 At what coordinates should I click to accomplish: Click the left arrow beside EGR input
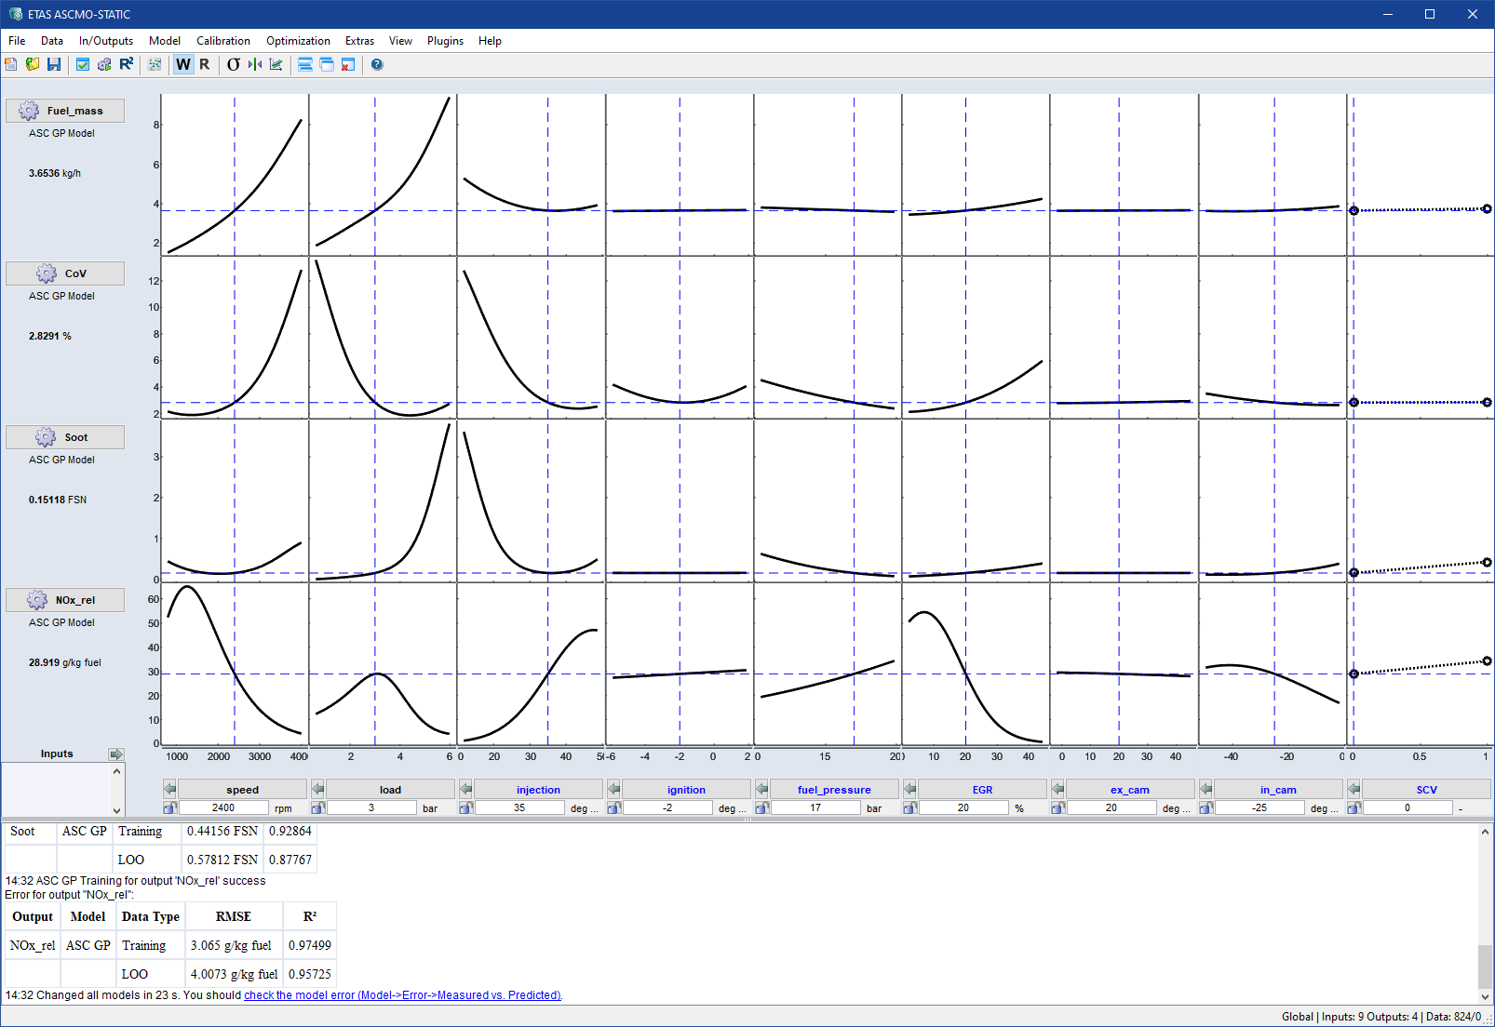(909, 789)
